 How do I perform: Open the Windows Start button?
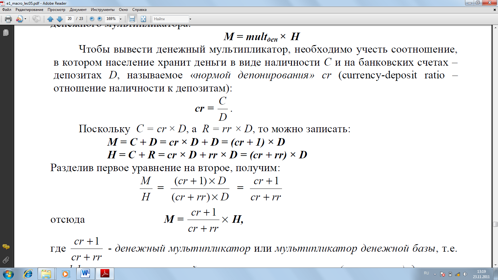point(8,274)
